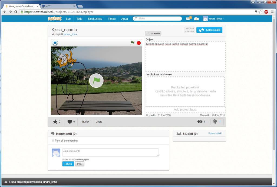Open the Tietoa menu item

112,19
